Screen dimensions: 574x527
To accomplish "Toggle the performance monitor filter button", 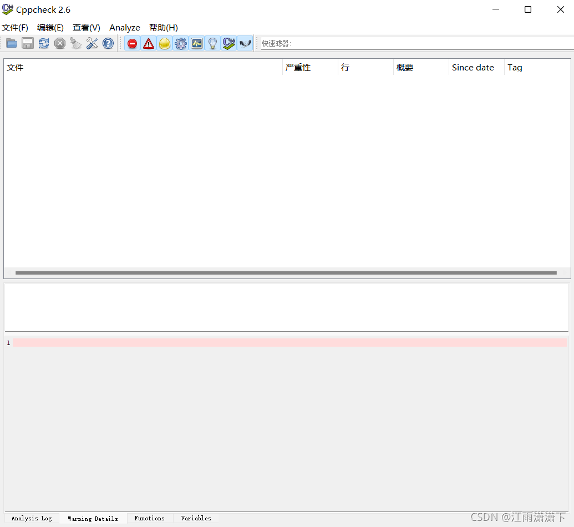I will 197,44.
